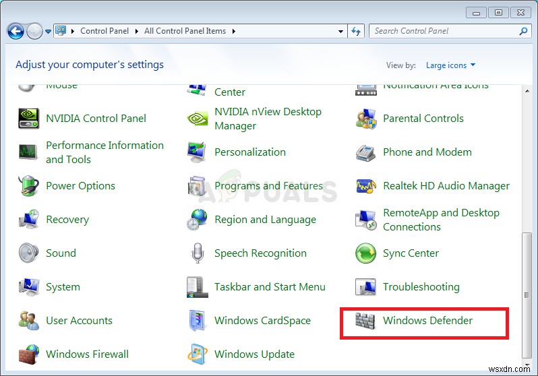The width and height of the screenshot is (538, 376).
Task: Open the Power Options battery icon
Action: 28,185
